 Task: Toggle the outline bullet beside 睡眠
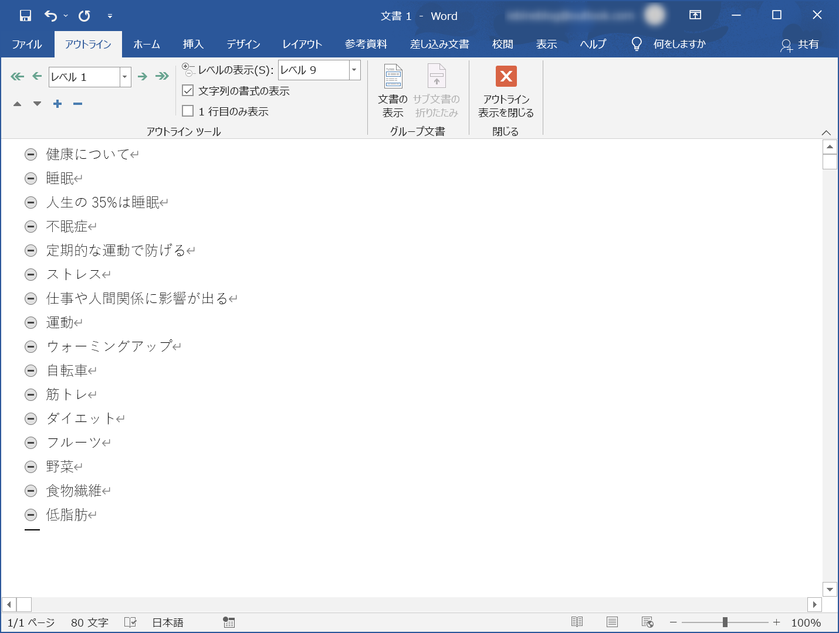(31, 179)
